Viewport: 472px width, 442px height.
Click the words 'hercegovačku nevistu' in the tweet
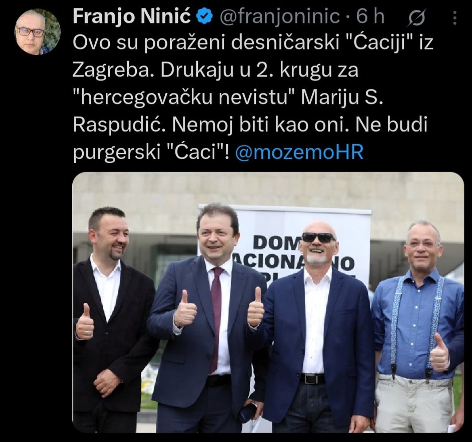(x=184, y=98)
